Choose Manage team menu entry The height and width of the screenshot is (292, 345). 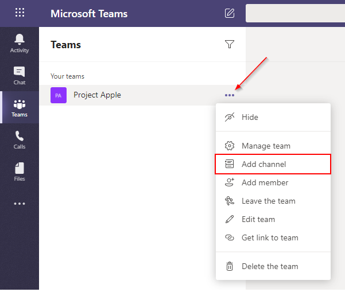273,146
